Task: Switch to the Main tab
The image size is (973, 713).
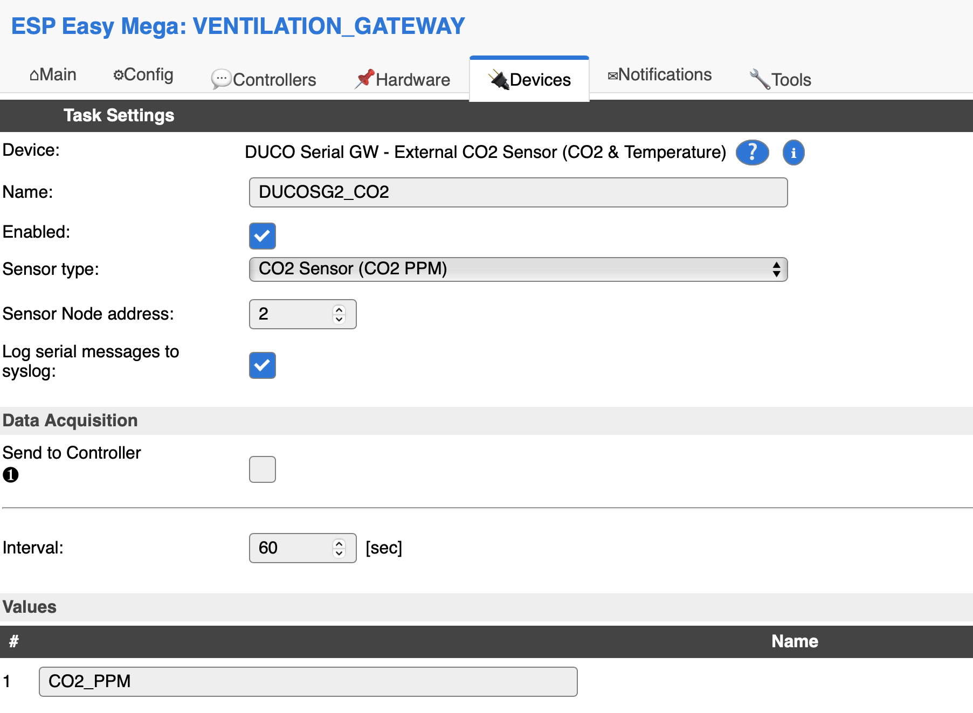Action: [53, 74]
